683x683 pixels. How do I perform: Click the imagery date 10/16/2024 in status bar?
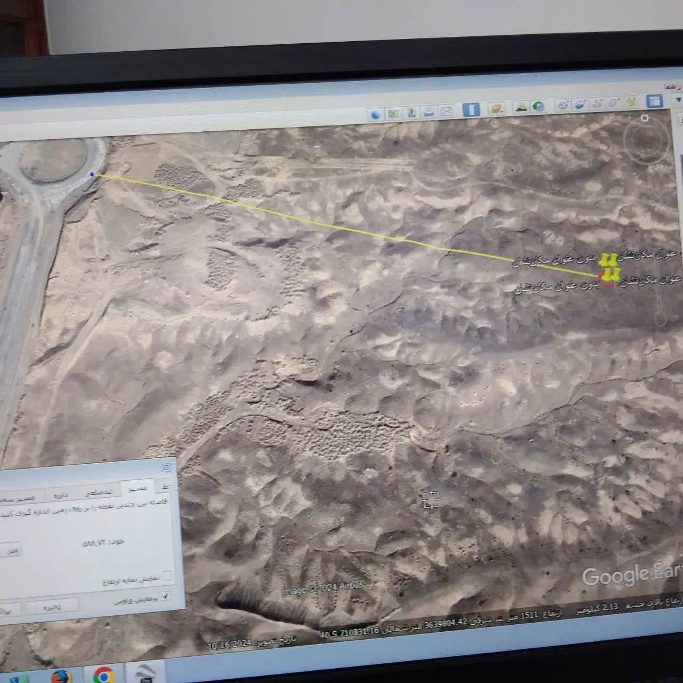coord(228,644)
